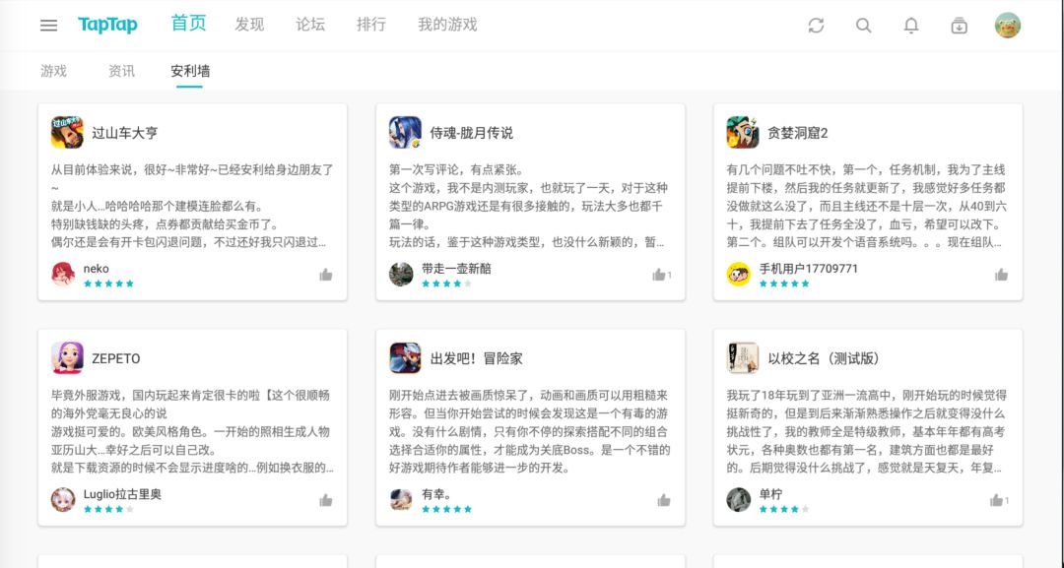Open the 过山车大亨 game title
Screen dimensions: 1064x568
pos(125,133)
